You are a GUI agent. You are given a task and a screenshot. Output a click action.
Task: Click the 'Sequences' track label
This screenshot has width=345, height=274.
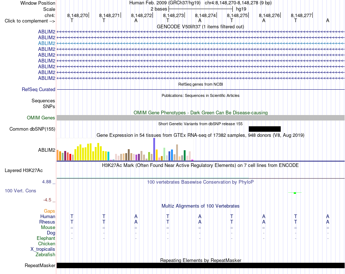(x=43, y=101)
